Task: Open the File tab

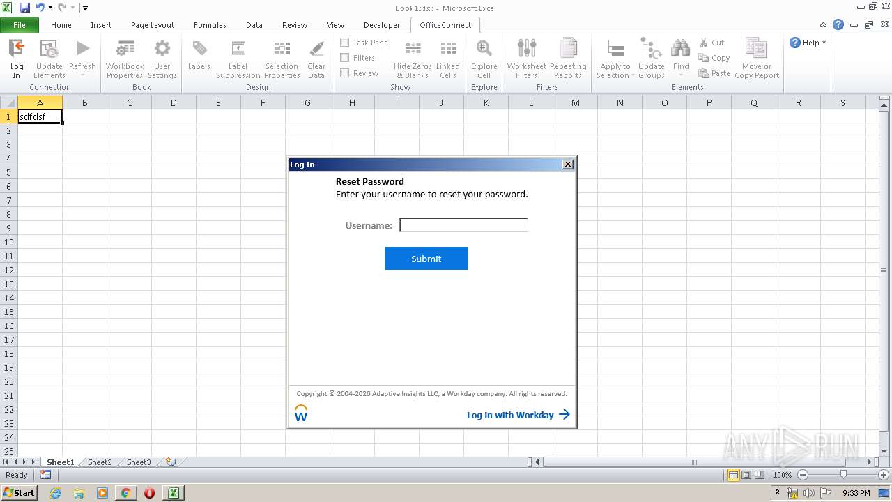Action: point(20,25)
